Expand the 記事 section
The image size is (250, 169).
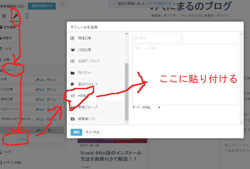click(x=33, y=60)
